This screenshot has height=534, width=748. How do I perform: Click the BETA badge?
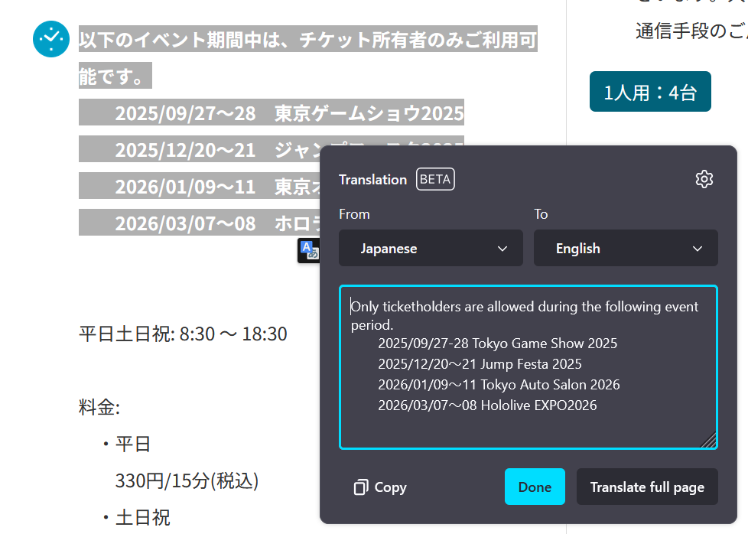(x=435, y=179)
